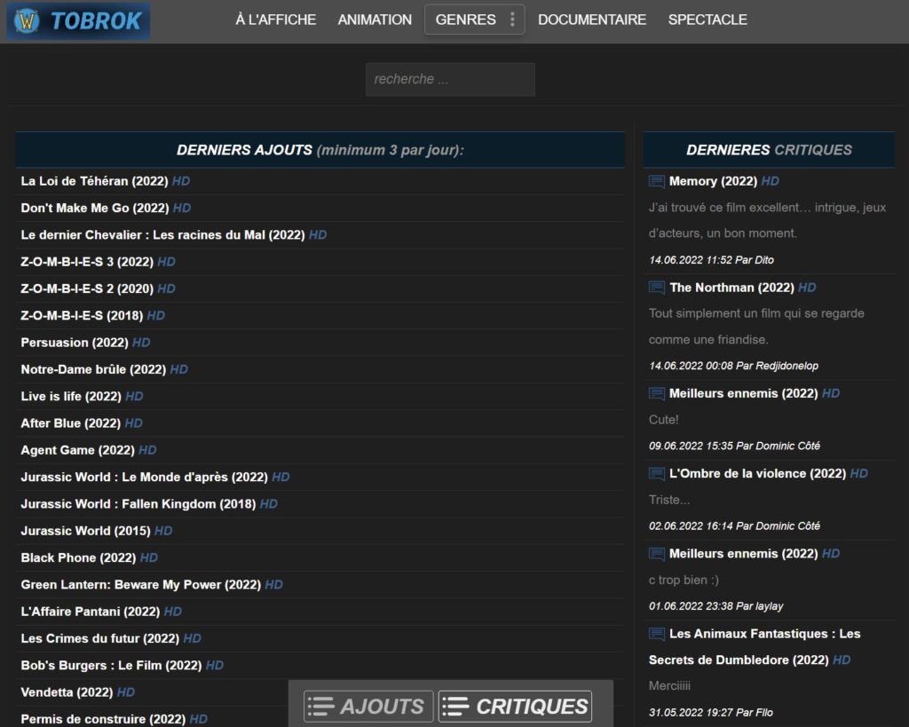Viewport: 909px width, 727px height.
Task: Open La Loi de Téhéran (2022)
Action: 94,181
